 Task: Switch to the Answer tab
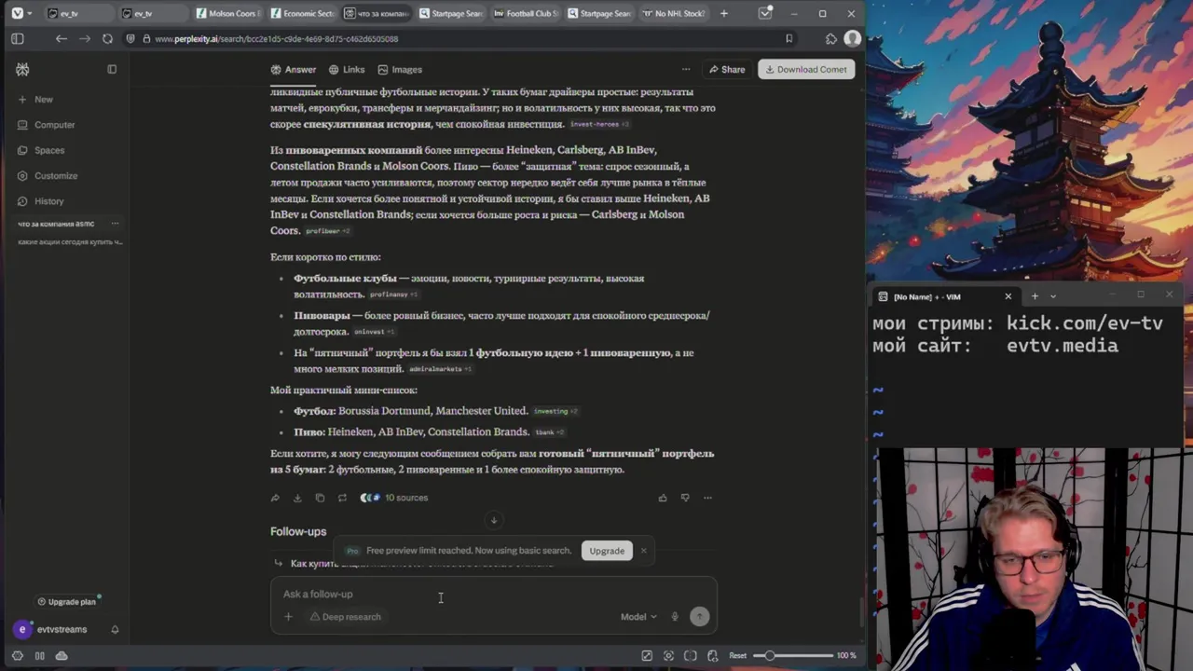point(294,69)
